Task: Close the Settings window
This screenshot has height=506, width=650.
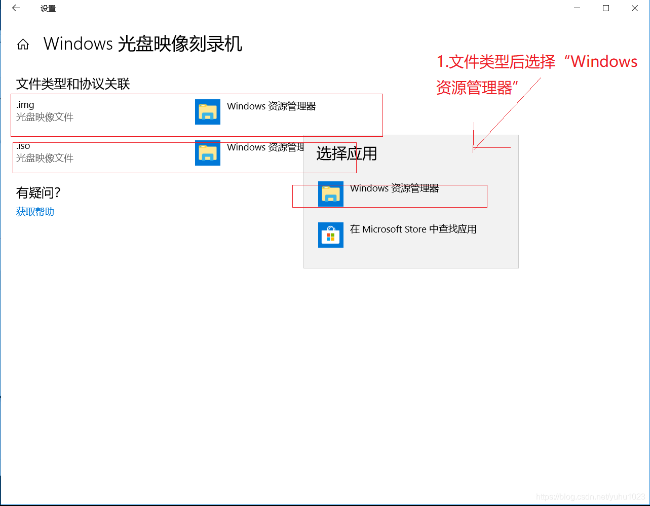Action: tap(635, 8)
